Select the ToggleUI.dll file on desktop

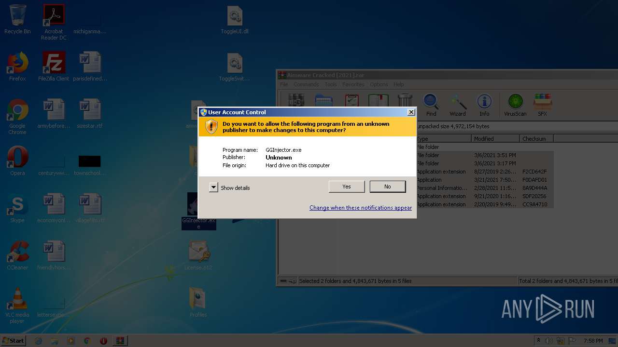click(235, 20)
